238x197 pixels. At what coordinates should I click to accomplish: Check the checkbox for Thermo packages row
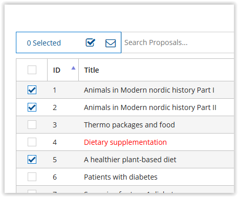(32, 125)
